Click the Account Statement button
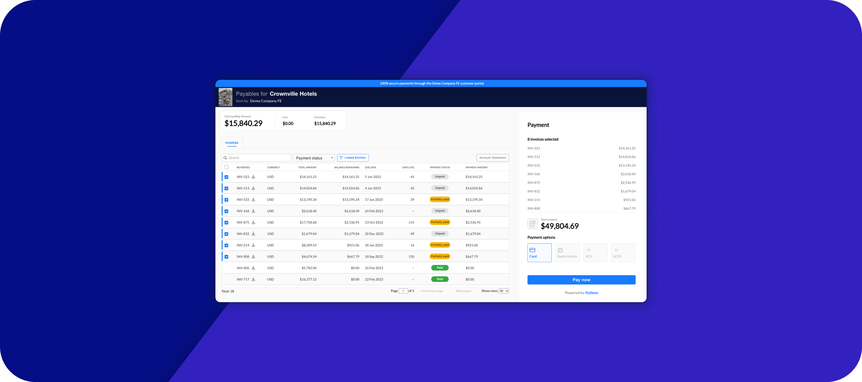 pyautogui.click(x=492, y=158)
